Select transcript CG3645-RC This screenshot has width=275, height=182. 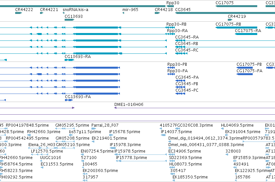point(181,53)
